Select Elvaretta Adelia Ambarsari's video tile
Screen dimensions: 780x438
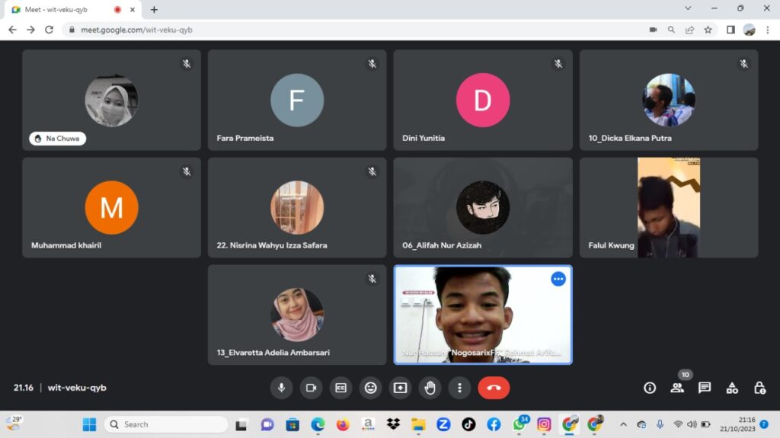297,315
